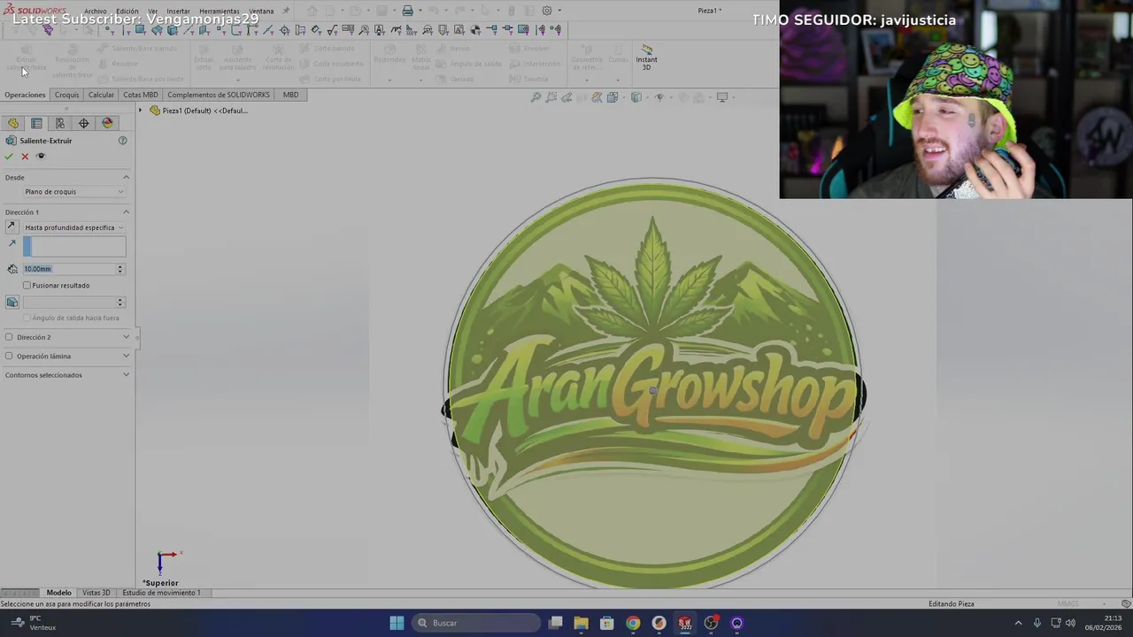Open the ConfigurationManager tab icon
Viewport: 1133px width, 637px height.
(60, 123)
